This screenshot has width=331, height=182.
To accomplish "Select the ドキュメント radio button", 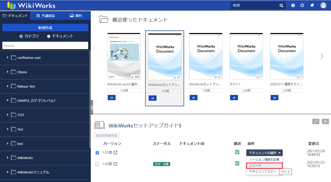I will coord(49,36).
